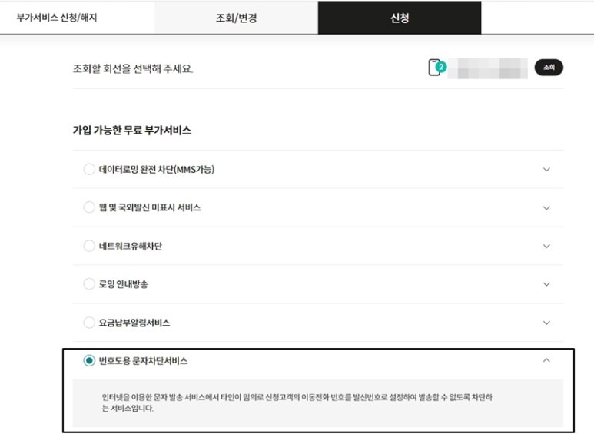Toggle 번호도용 문자차단서비스 radio button
594x434 pixels.
coord(89,360)
